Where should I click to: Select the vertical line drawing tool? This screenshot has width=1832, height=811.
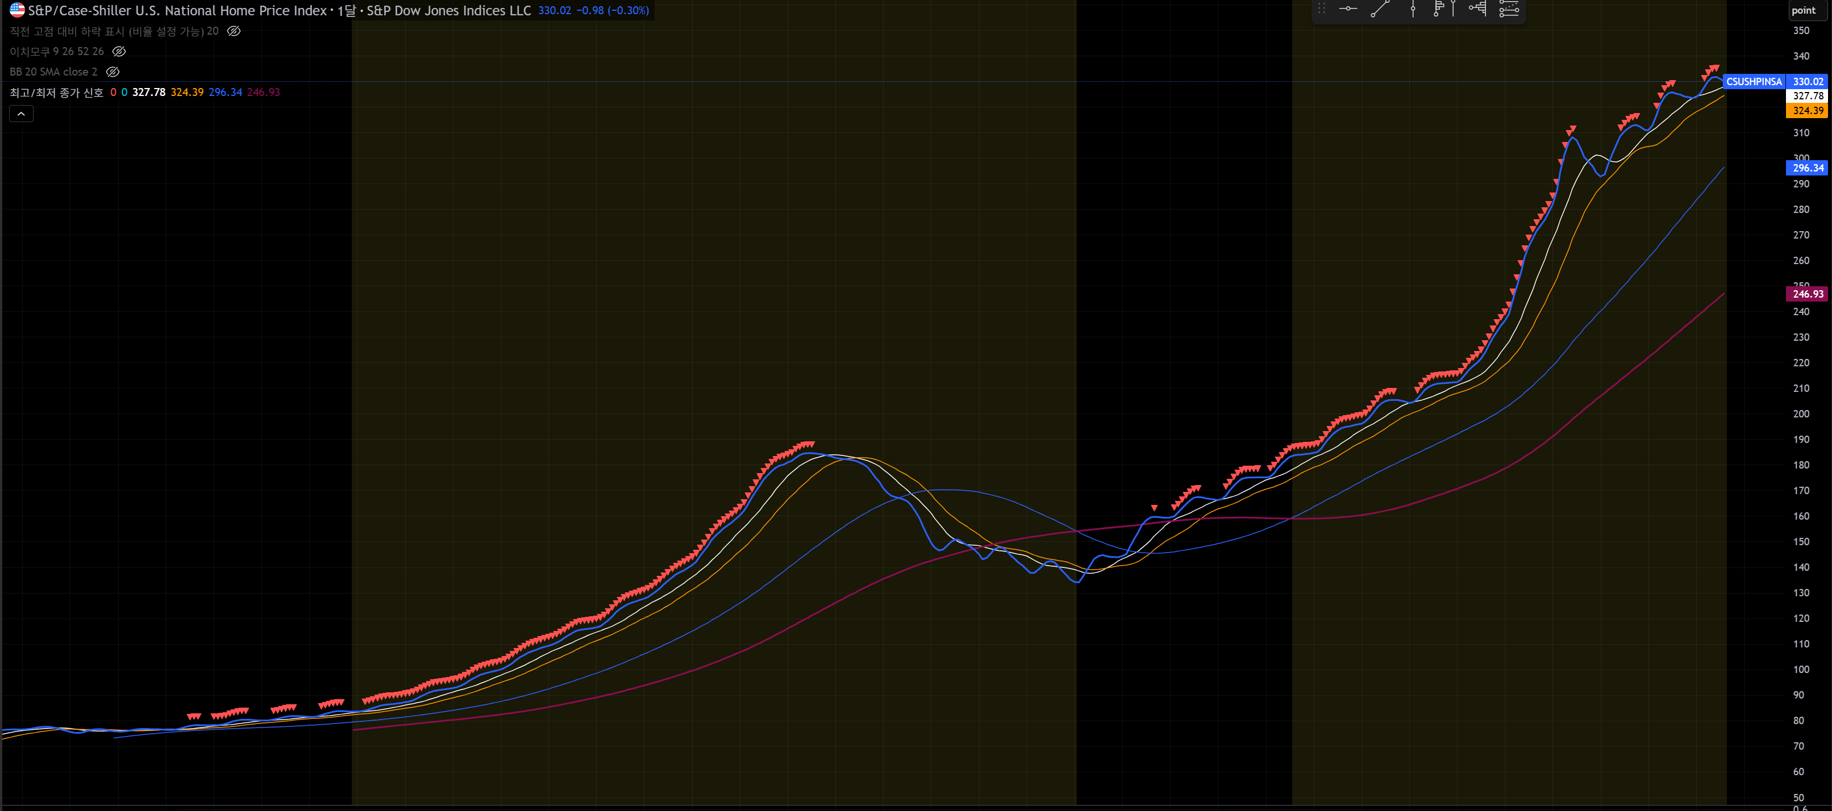click(x=1413, y=9)
